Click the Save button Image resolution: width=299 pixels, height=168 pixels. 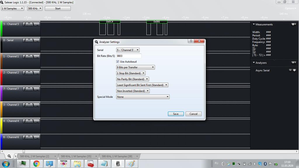[176, 114]
